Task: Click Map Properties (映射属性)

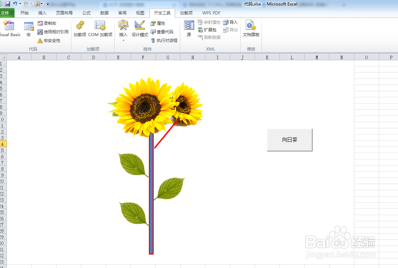Action: 209,23
